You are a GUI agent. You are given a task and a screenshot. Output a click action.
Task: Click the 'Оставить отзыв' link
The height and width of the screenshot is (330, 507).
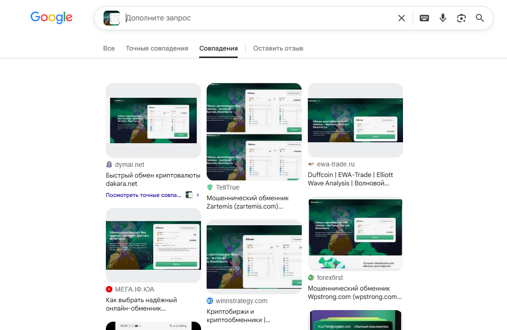coord(278,49)
